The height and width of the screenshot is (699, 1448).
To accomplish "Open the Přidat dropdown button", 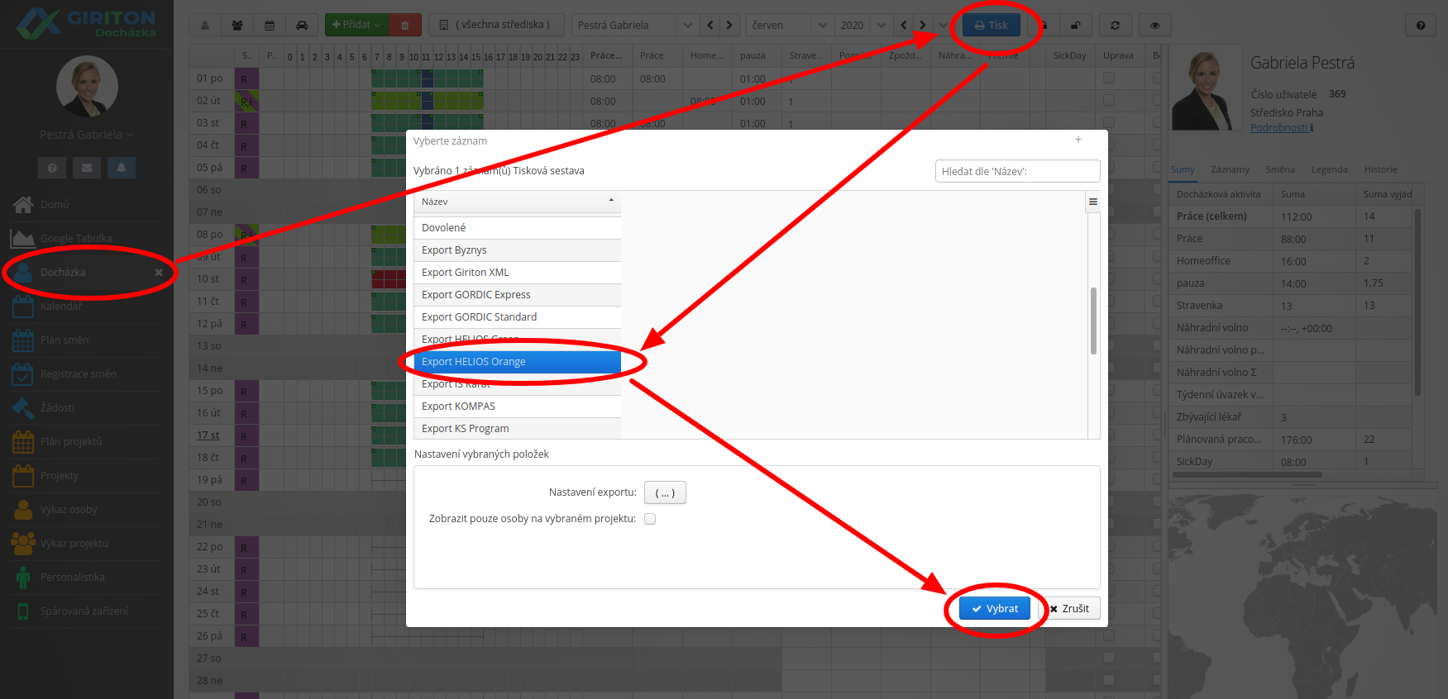I will coord(356,26).
